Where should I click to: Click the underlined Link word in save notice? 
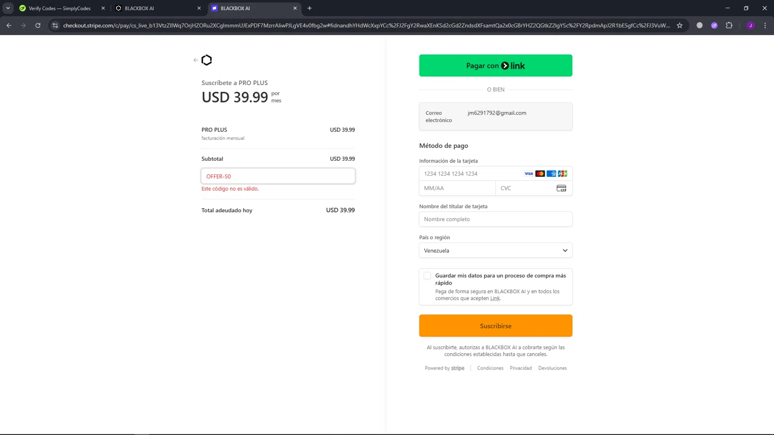(x=495, y=298)
